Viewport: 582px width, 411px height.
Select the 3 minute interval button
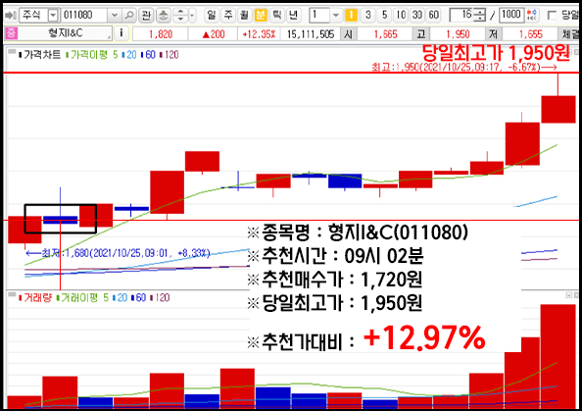pyautogui.click(x=367, y=16)
